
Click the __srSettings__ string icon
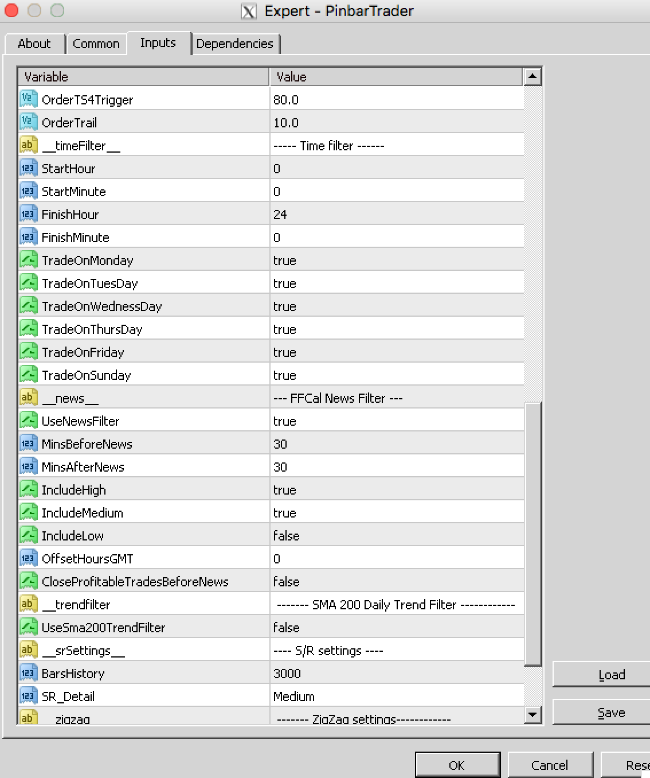click(x=28, y=649)
